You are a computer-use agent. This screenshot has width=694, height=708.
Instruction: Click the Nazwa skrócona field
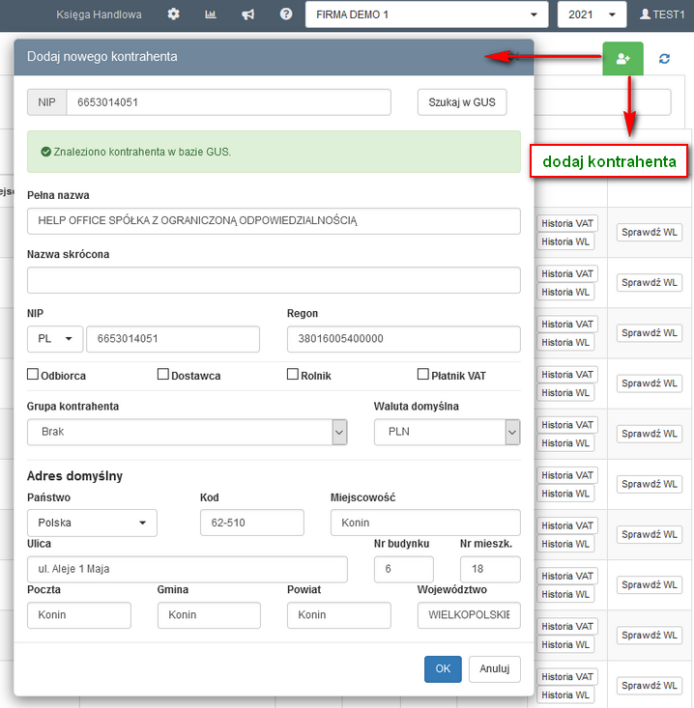tap(274, 280)
